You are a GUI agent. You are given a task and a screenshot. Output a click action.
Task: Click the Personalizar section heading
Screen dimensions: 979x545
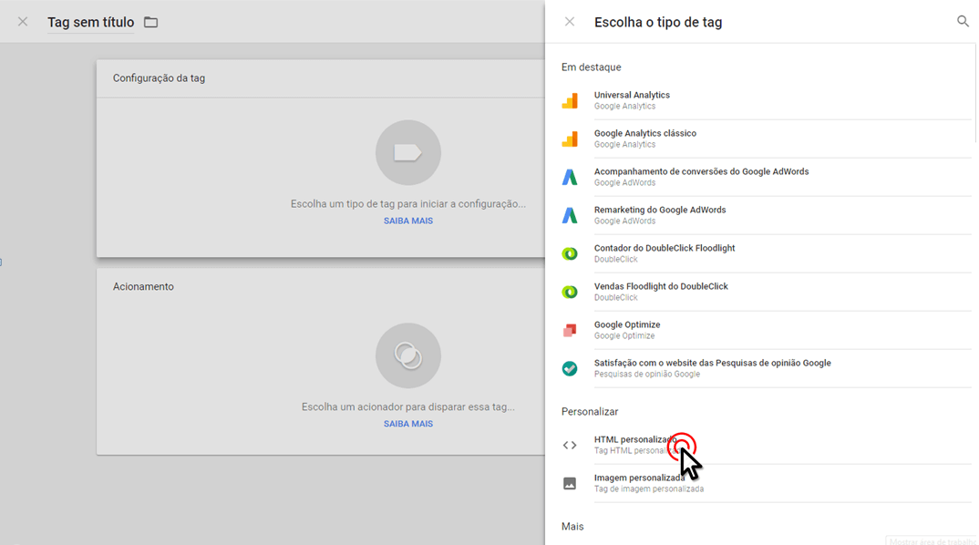(x=590, y=411)
